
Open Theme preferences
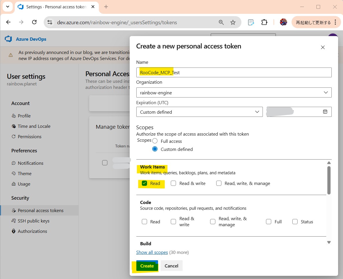pyautogui.click(x=25, y=173)
